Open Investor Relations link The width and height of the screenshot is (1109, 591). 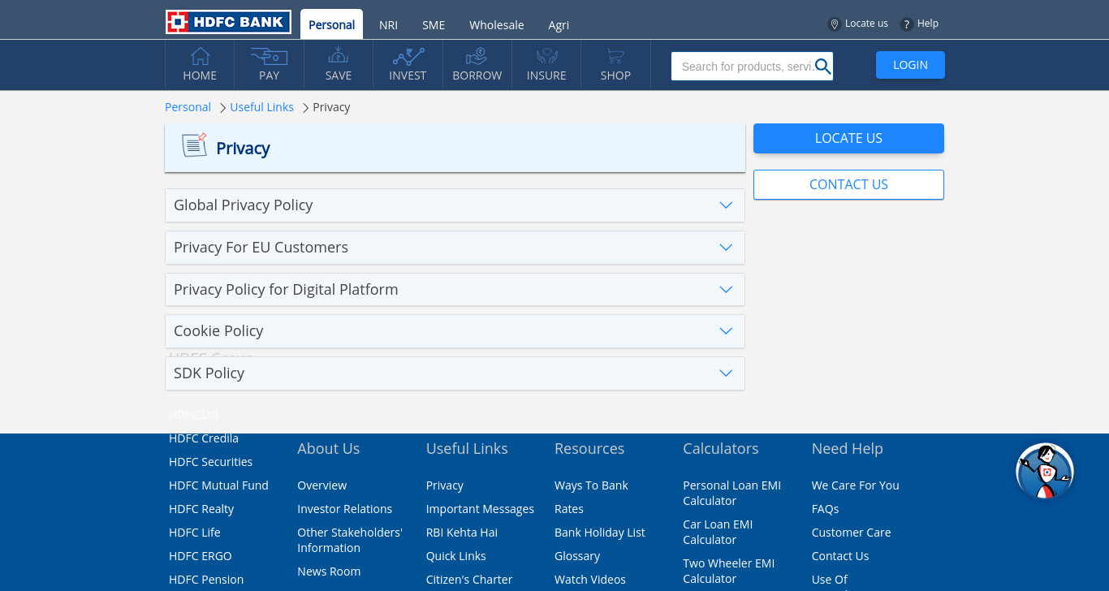pyautogui.click(x=344, y=509)
